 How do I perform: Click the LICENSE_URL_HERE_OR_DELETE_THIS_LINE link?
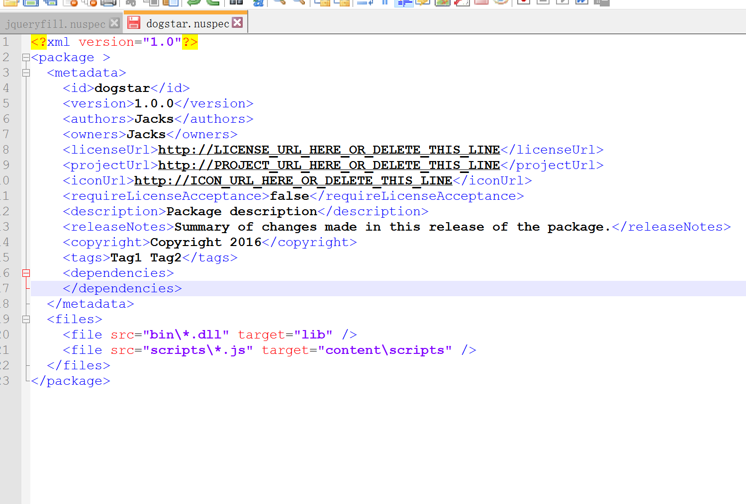click(329, 150)
